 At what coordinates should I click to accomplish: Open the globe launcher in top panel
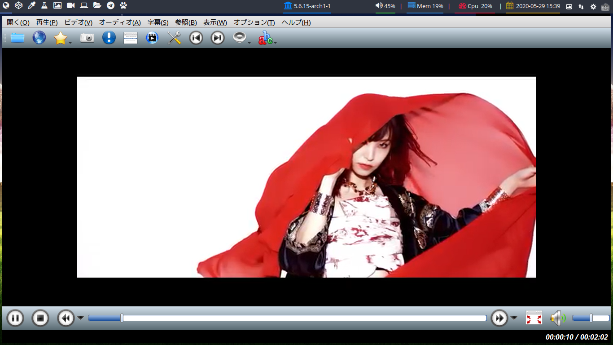(x=6, y=6)
